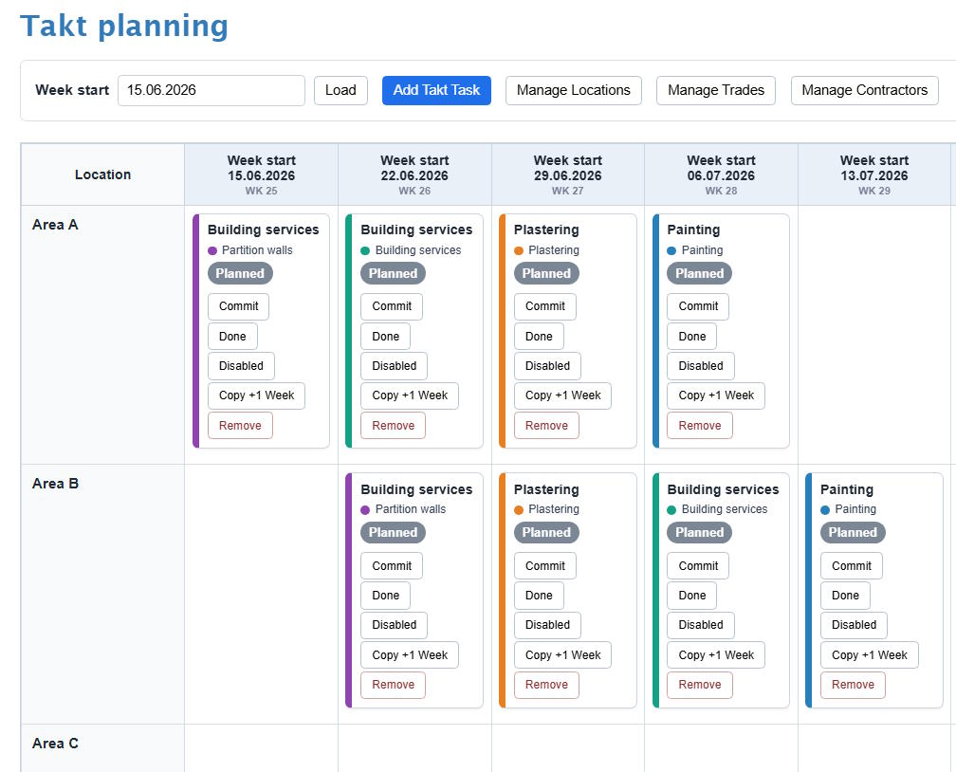Viewport: 956px width, 772px height.
Task: Remove Area B WK 26 Building services task
Action: 393,685
